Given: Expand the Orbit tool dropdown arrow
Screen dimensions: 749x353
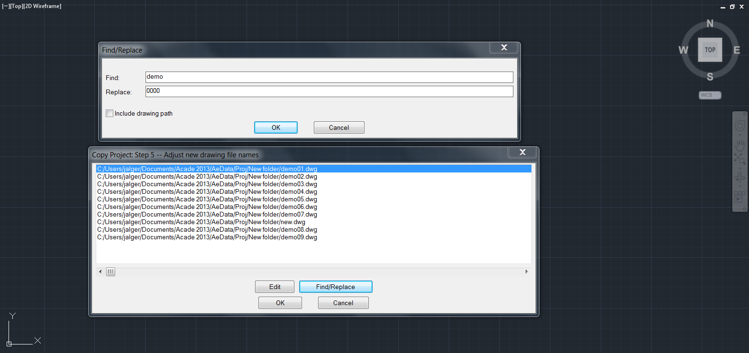Looking at the screenshot, I should click(740, 186).
